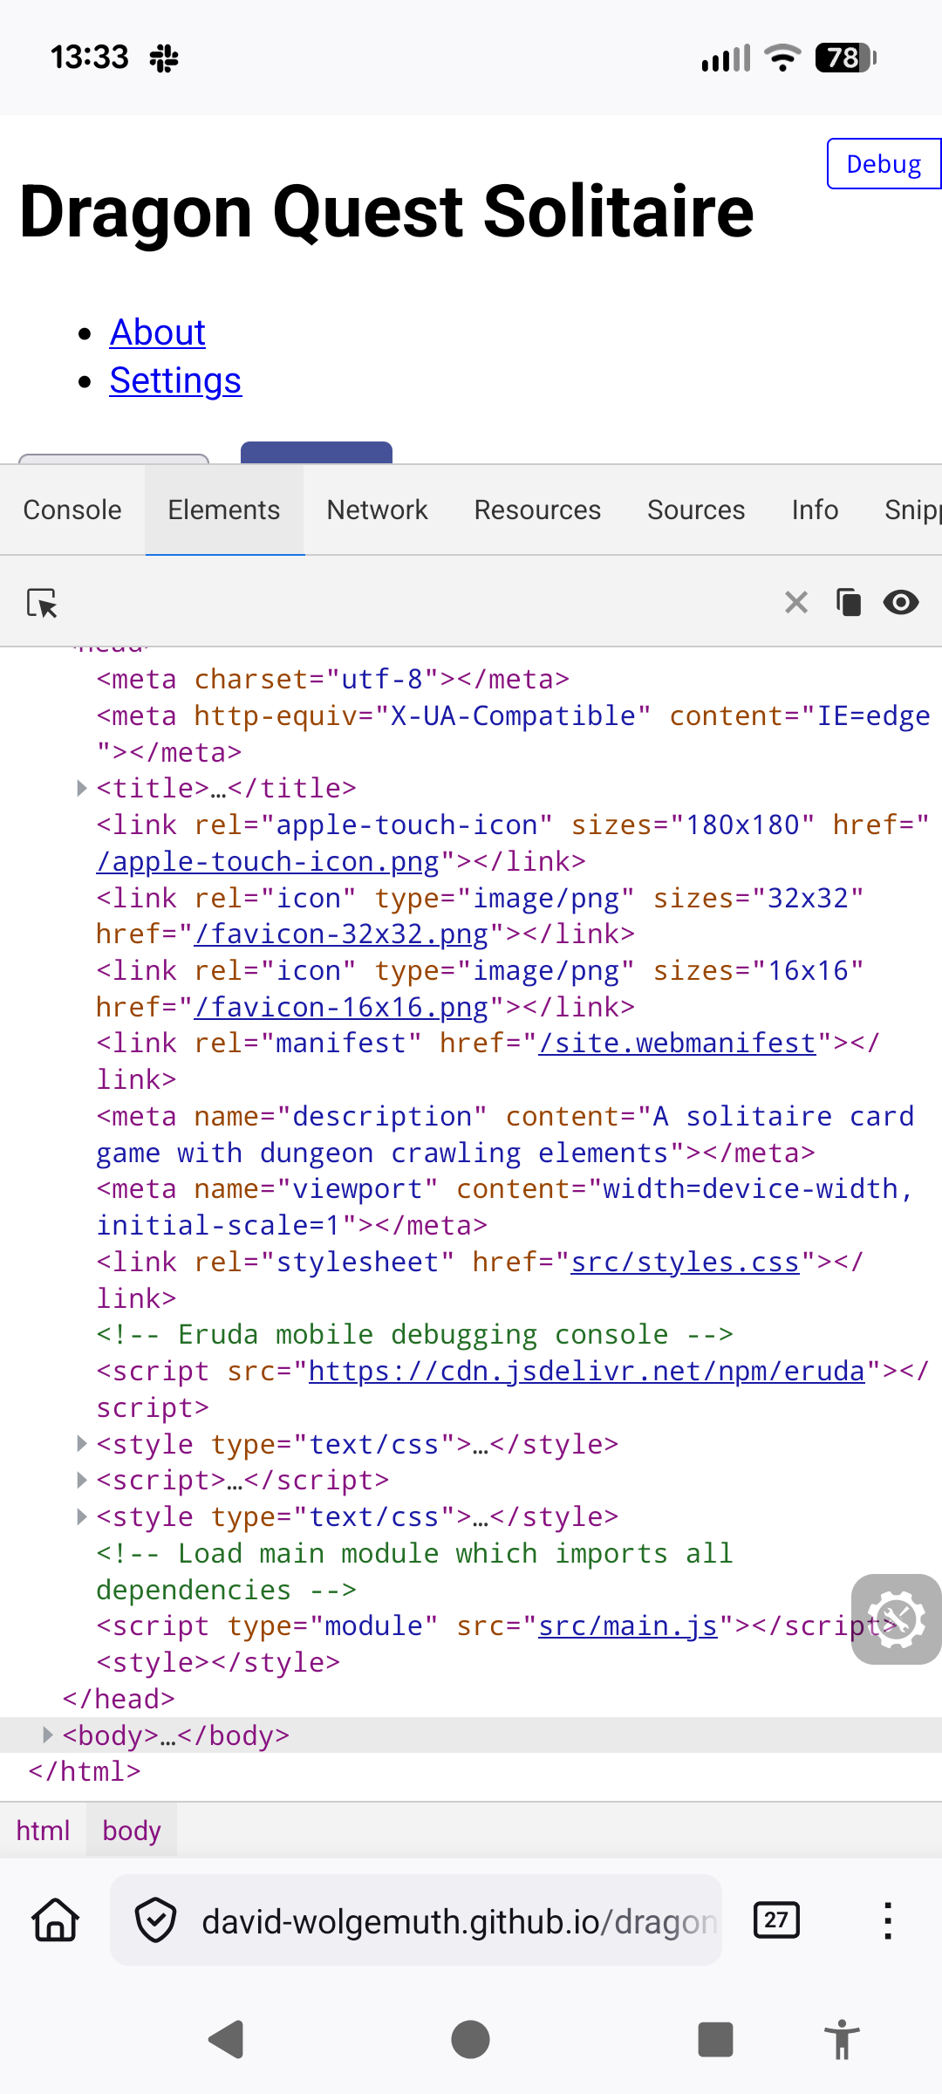This screenshot has height=2094, width=942.
Task: Open the Info tab
Action: pos(815,510)
